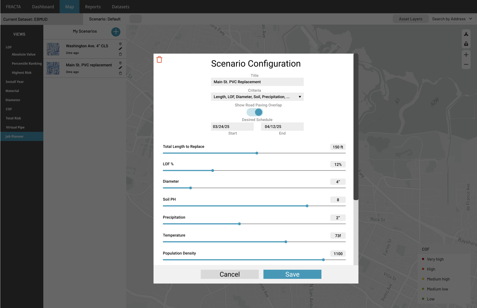This screenshot has height=308, width=477.
Task: Toggle Show Road Paving Overlap switch
Action: tap(255, 112)
